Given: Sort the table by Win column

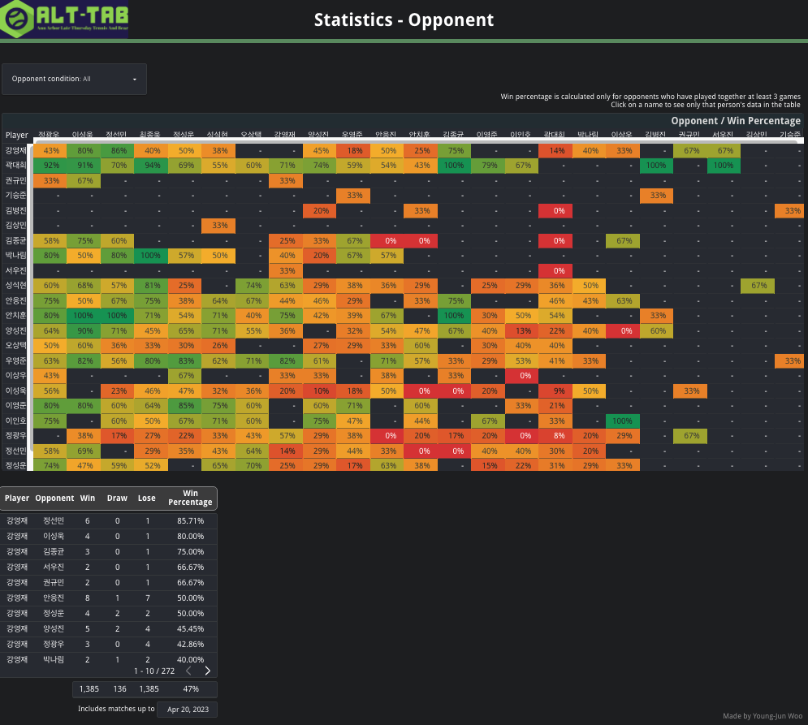Looking at the screenshot, I should pos(88,498).
